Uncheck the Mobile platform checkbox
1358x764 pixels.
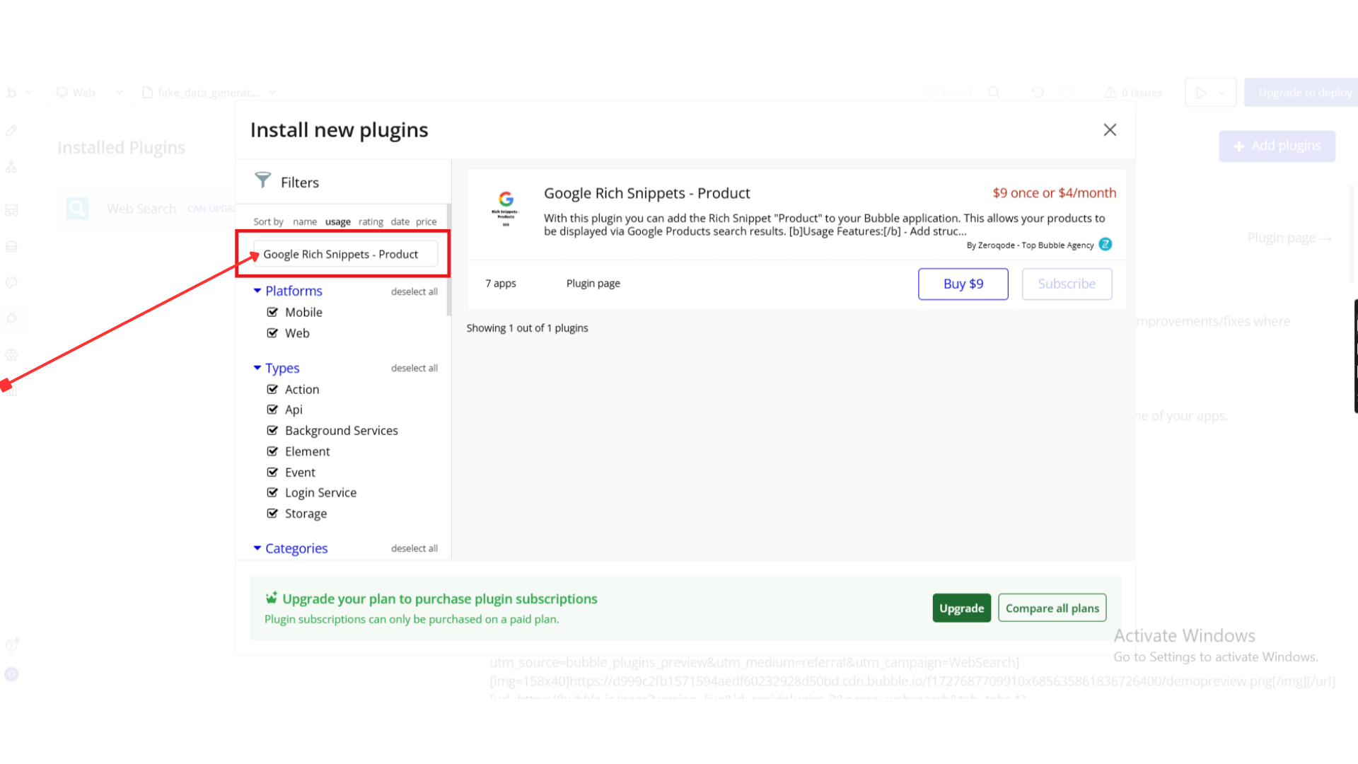[272, 312]
